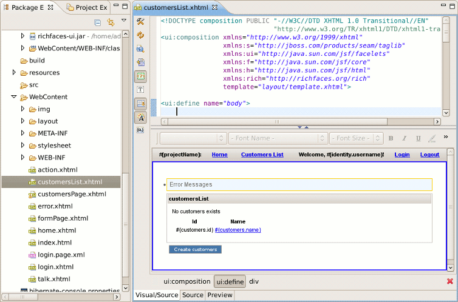Click the red X icon beside tag breadcrumb
Screen dimensions: 458x302
tap(450, 281)
